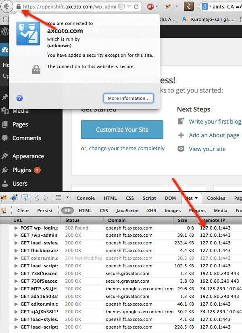This screenshot has width=242, height=333.
Task: Click the Firebug logo icon in panel
Action: 4,198
